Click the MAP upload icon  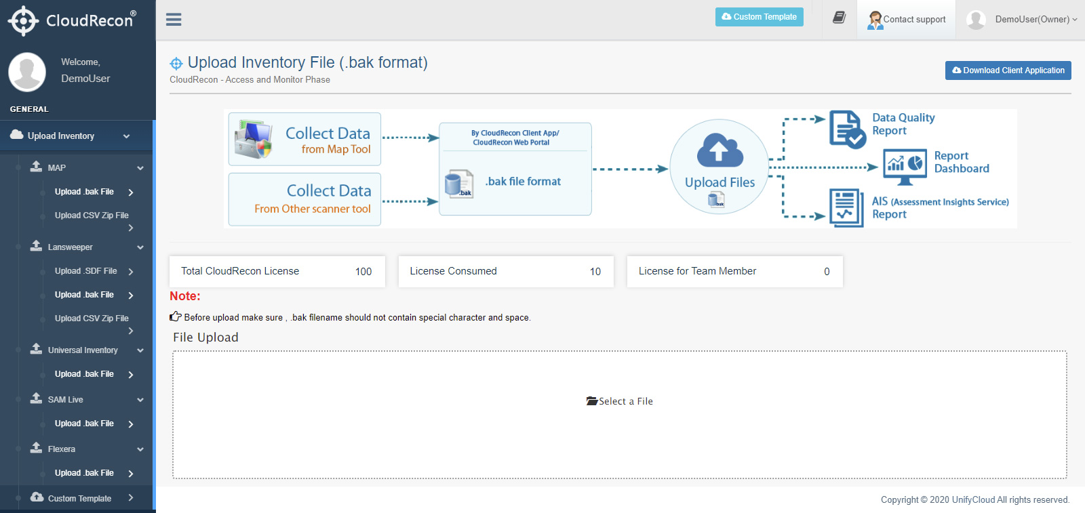pos(37,166)
